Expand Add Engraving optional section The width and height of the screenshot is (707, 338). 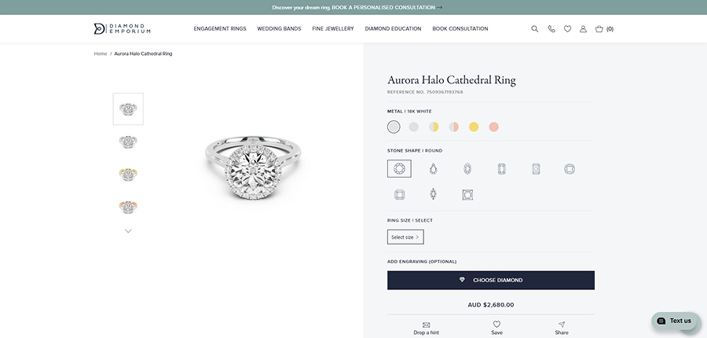(422, 261)
